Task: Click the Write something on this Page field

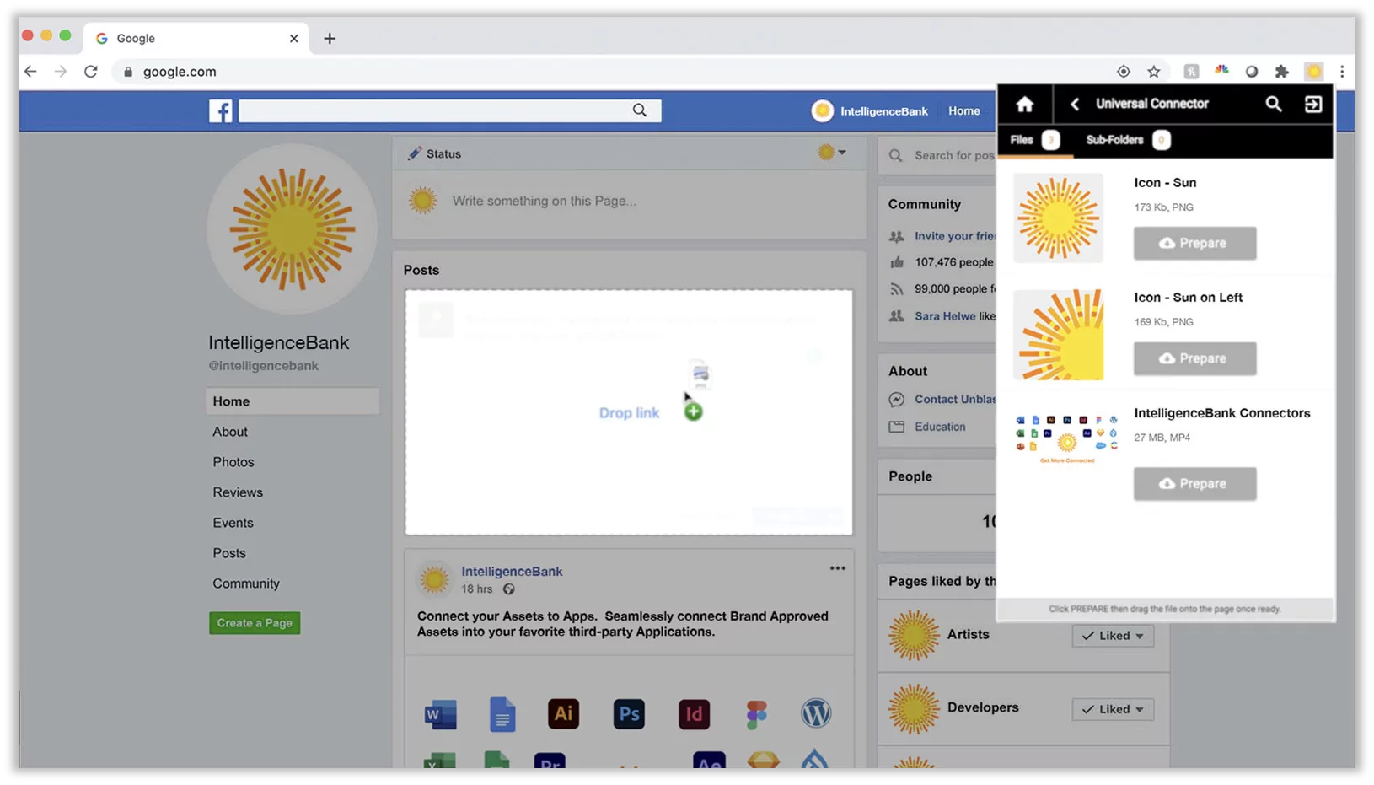Action: tap(545, 201)
